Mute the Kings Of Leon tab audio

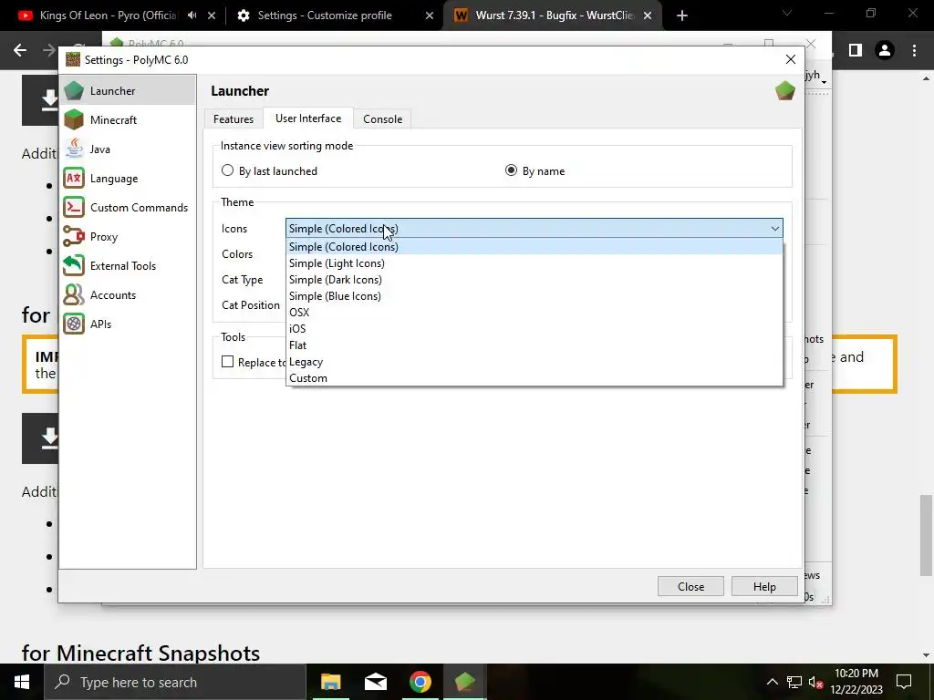click(x=192, y=15)
